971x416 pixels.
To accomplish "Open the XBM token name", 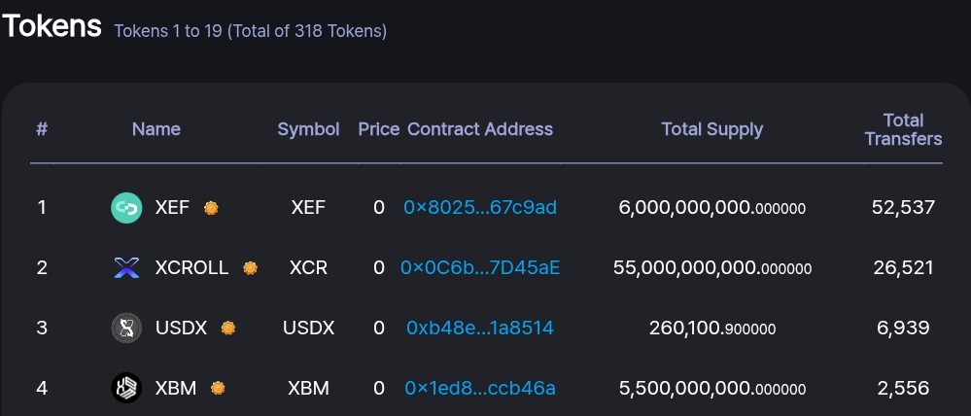I will pyautogui.click(x=175, y=388).
